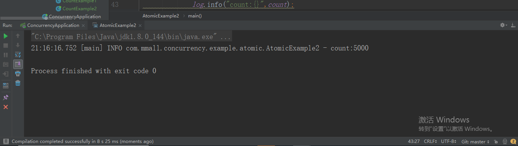Click the Down the Stack Trace arrow
Image resolution: width=518 pixels, height=146 pixels.
click(x=18, y=46)
